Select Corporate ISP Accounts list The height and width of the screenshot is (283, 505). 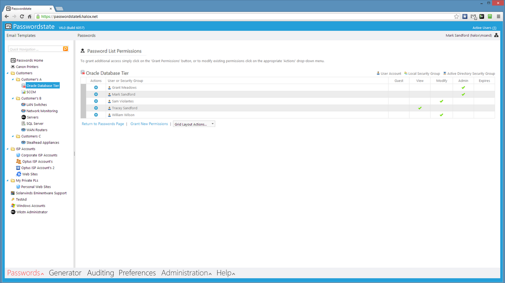click(x=39, y=155)
